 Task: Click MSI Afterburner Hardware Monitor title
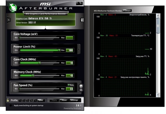(108, 11)
